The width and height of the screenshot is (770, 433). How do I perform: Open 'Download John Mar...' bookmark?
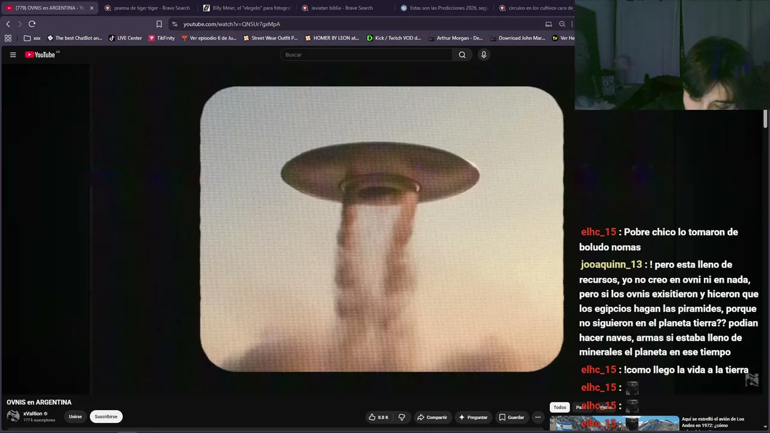tap(517, 38)
